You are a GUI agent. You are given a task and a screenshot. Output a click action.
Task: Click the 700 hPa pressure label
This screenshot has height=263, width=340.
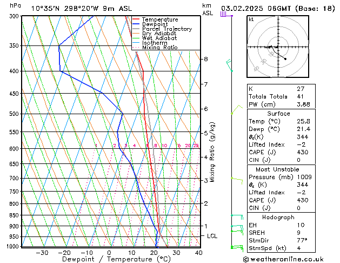coord(15,178)
